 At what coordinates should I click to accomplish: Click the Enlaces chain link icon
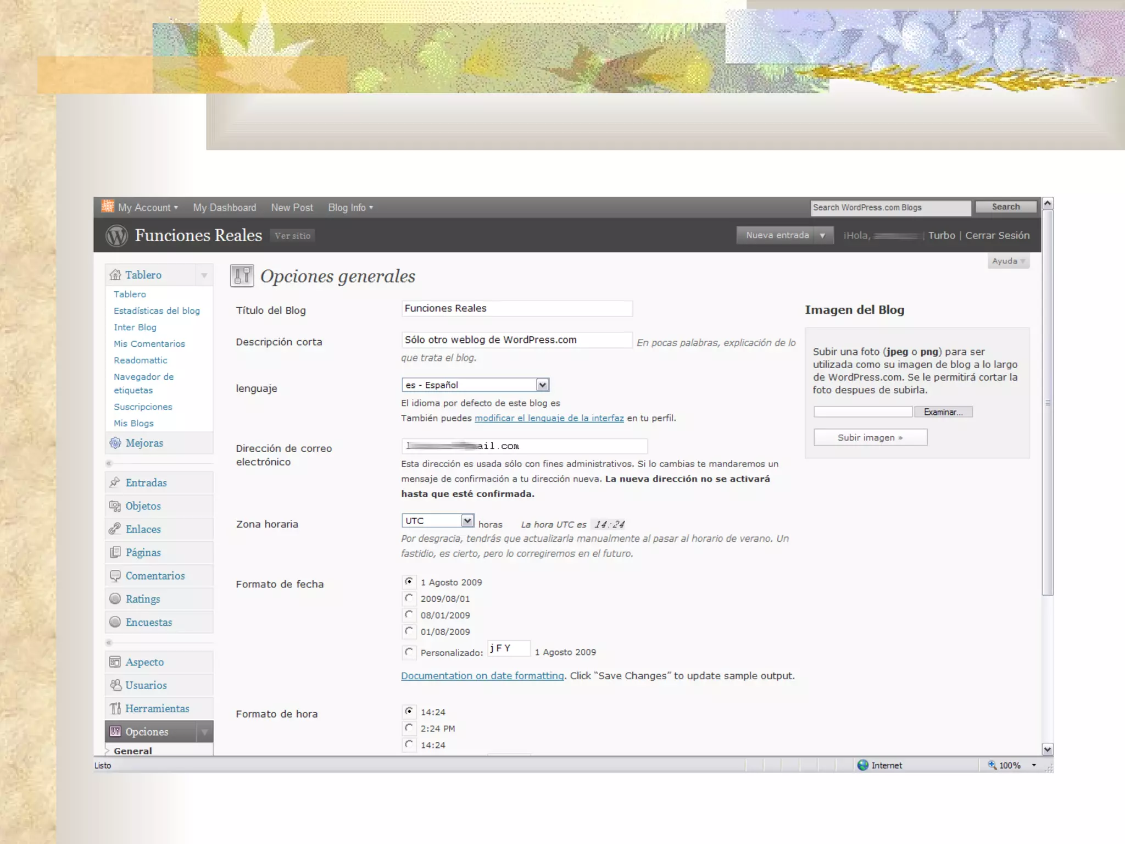click(x=115, y=529)
